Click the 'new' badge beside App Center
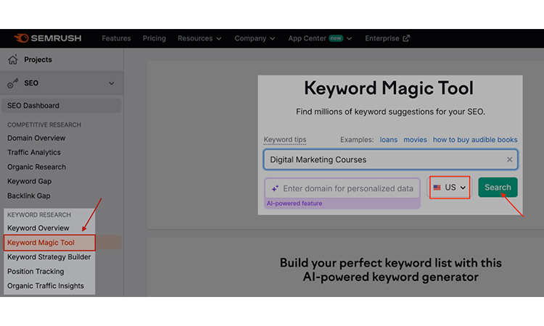This screenshot has width=544, height=326. pos(336,38)
